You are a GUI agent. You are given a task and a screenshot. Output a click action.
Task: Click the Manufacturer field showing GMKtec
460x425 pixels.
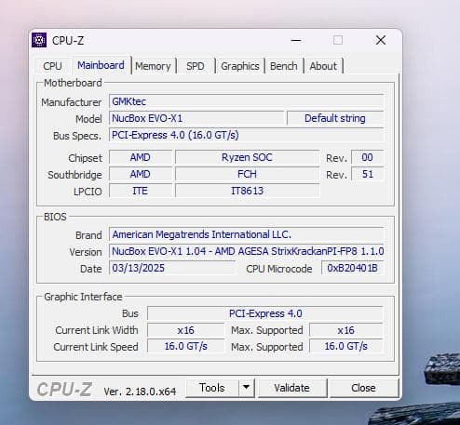(x=247, y=101)
